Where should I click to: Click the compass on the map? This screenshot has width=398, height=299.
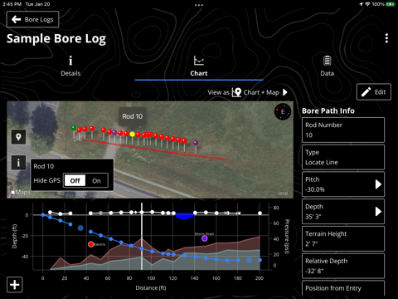(x=283, y=111)
